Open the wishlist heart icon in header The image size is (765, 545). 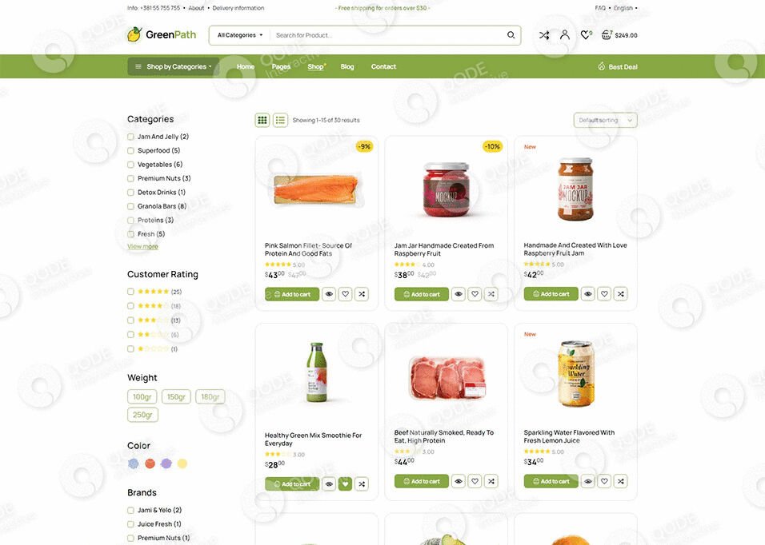point(586,34)
